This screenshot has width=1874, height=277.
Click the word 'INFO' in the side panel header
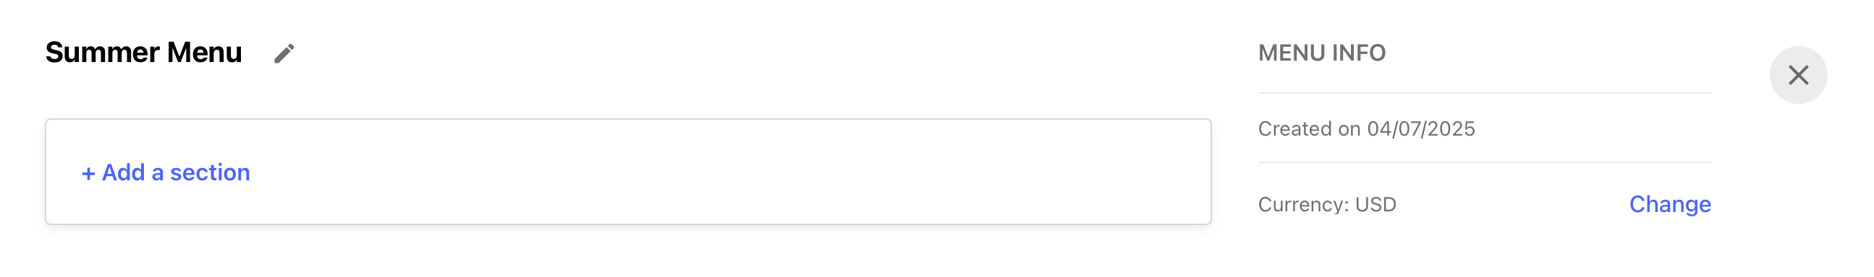(1358, 53)
